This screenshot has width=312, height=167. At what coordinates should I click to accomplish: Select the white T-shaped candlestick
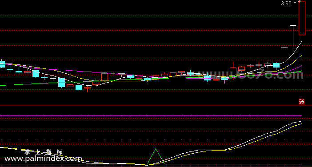(293, 36)
